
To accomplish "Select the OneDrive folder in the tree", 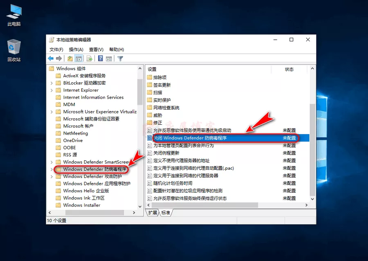I will 72,140.
